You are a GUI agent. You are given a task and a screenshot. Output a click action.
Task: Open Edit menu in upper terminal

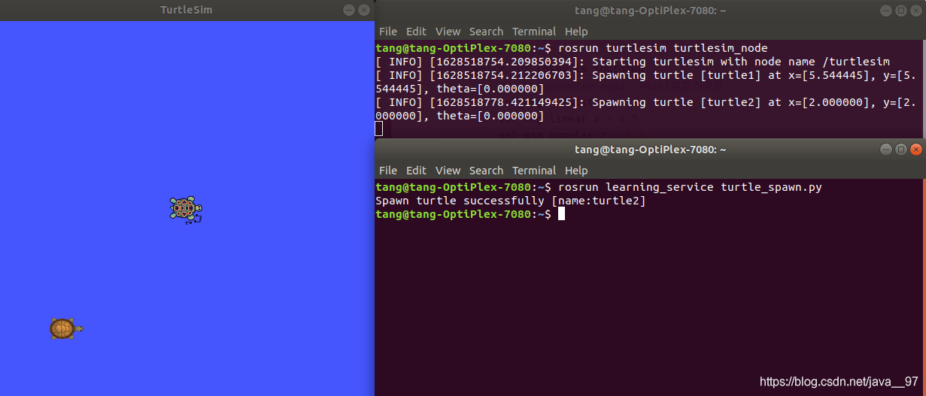(x=416, y=32)
